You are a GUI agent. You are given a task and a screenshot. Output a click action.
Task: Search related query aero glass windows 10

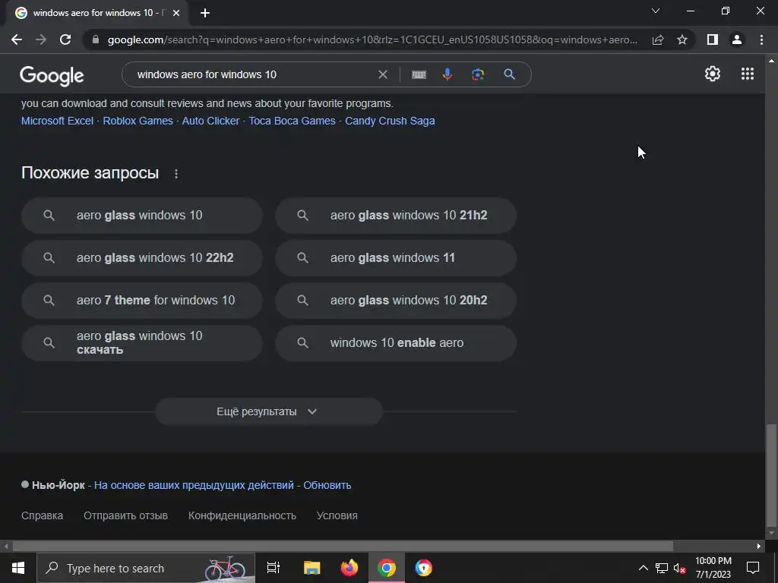(x=142, y=216)
